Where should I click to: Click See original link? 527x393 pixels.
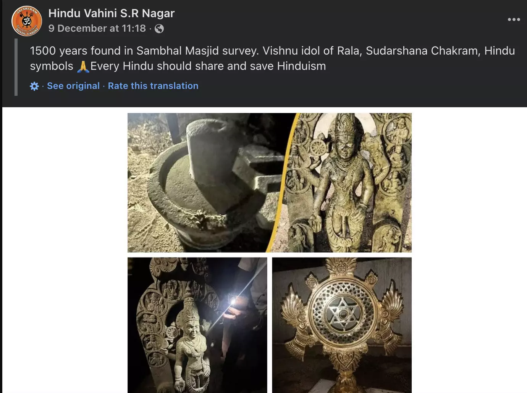click(x=73, y=86)
